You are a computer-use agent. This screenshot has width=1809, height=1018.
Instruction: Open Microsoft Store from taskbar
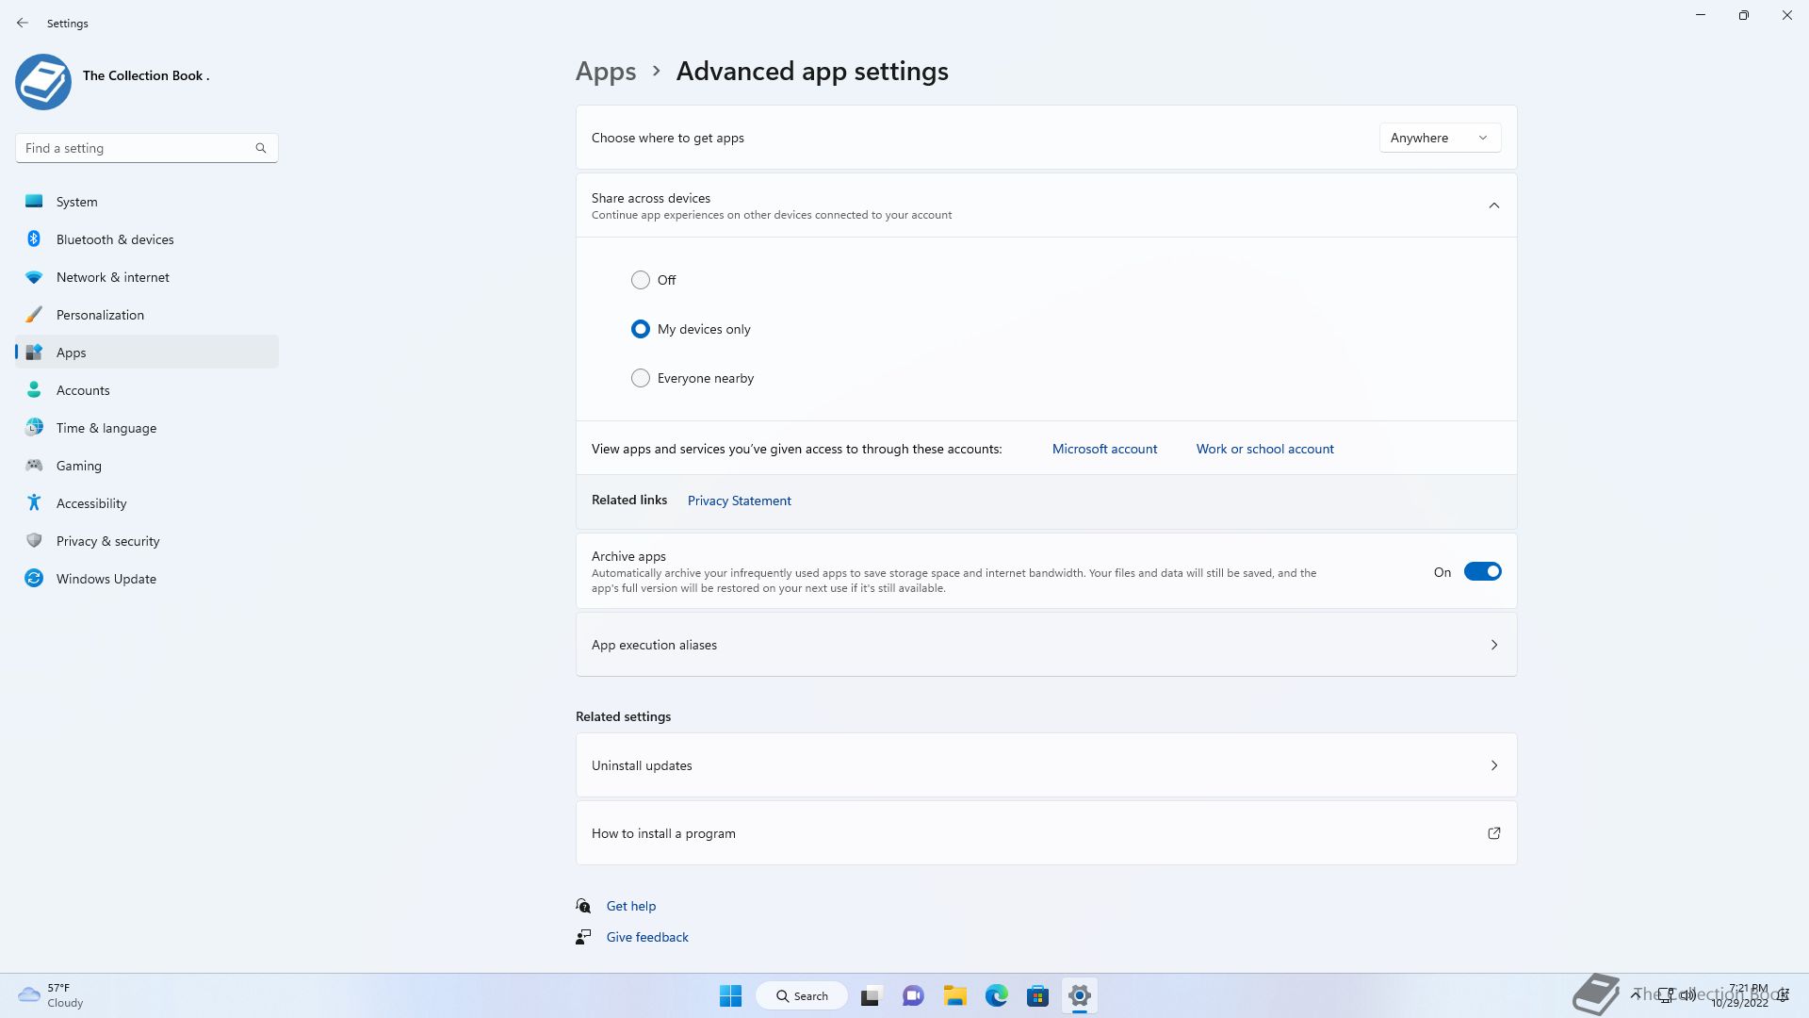(x=1037, y=995)
